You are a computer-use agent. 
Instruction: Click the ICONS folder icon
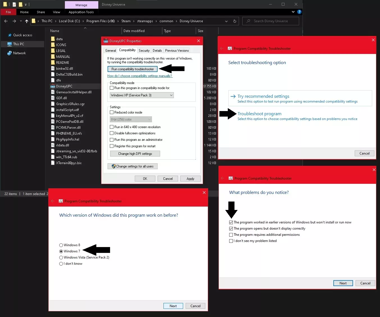53,45
